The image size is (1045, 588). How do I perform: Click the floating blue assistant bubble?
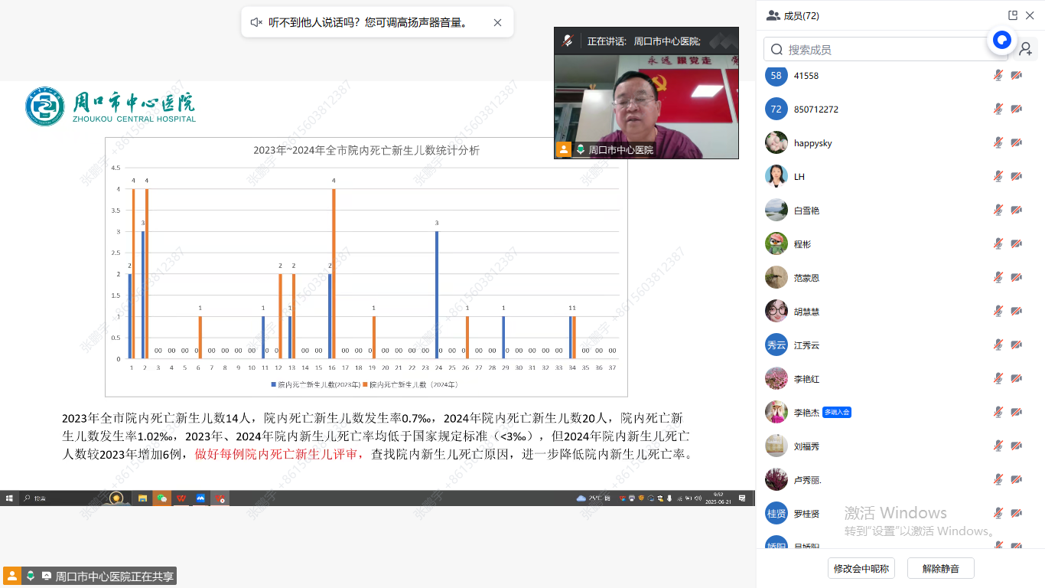coord(1001,40)
